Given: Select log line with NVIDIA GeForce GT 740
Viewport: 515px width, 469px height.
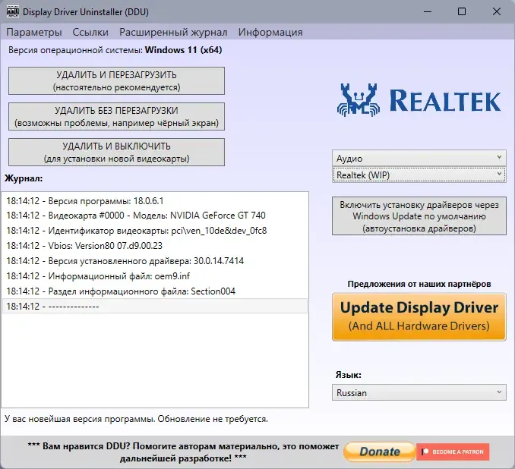Looking at the screenshot, I should tap(155, 216).
